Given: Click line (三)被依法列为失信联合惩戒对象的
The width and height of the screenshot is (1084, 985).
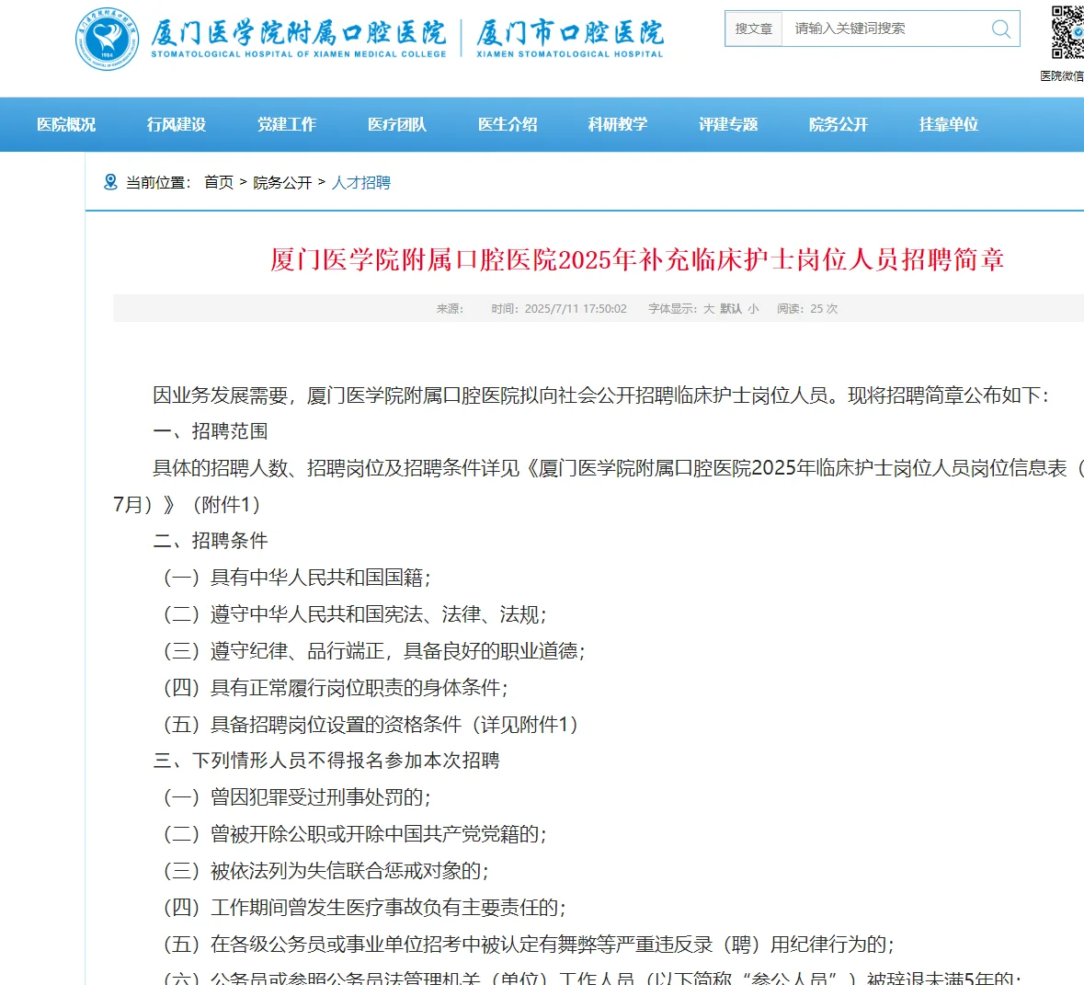Looking at the screenshot, I should pos(326,871).
